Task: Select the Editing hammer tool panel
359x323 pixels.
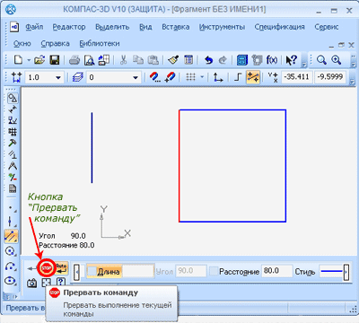Action: (13, 143)
